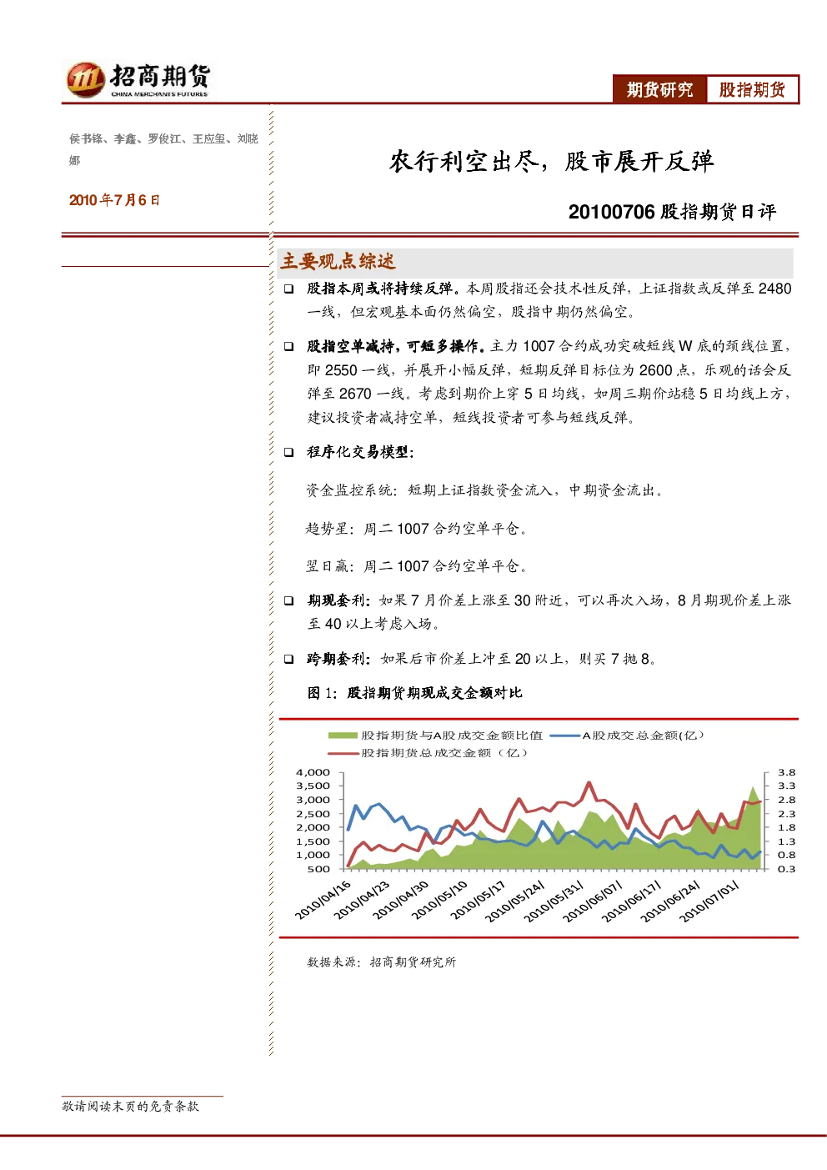
Task: Click the 数据来源 source note under chart
Action: coord(381,962)
